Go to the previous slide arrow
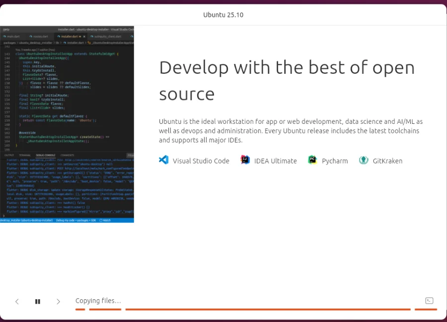 click(17, 301)
